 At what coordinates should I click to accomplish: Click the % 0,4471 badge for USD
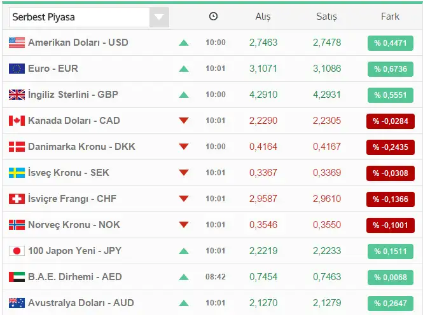point(391,43)
